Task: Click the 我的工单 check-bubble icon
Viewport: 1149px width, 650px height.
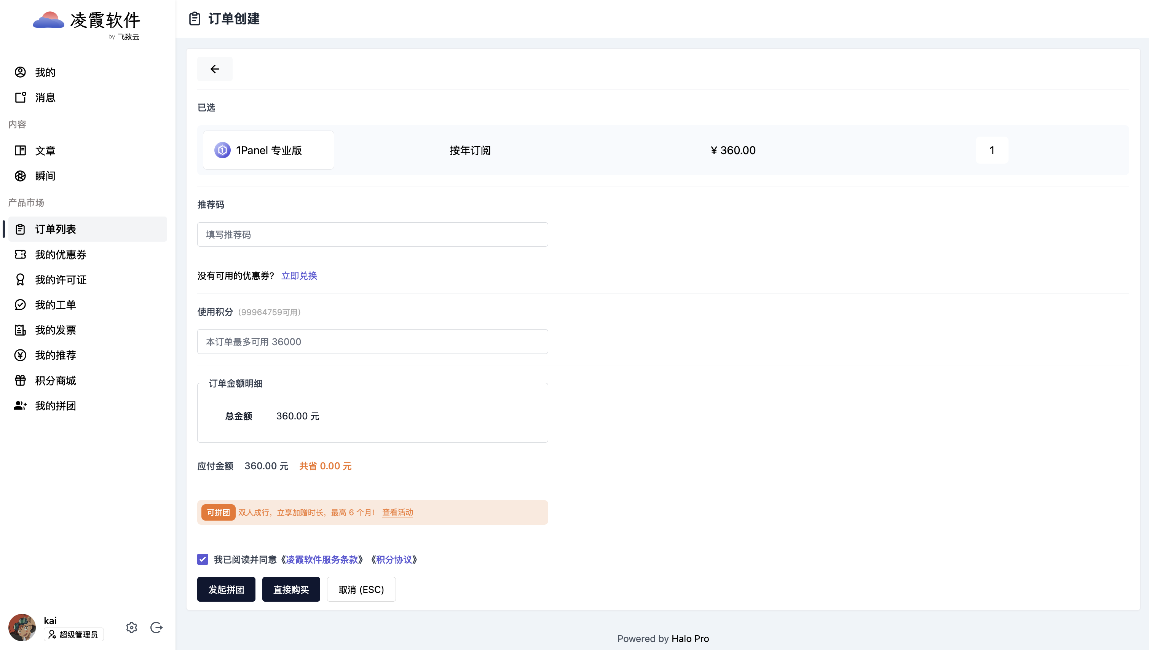Action: [x=20, y=305]
